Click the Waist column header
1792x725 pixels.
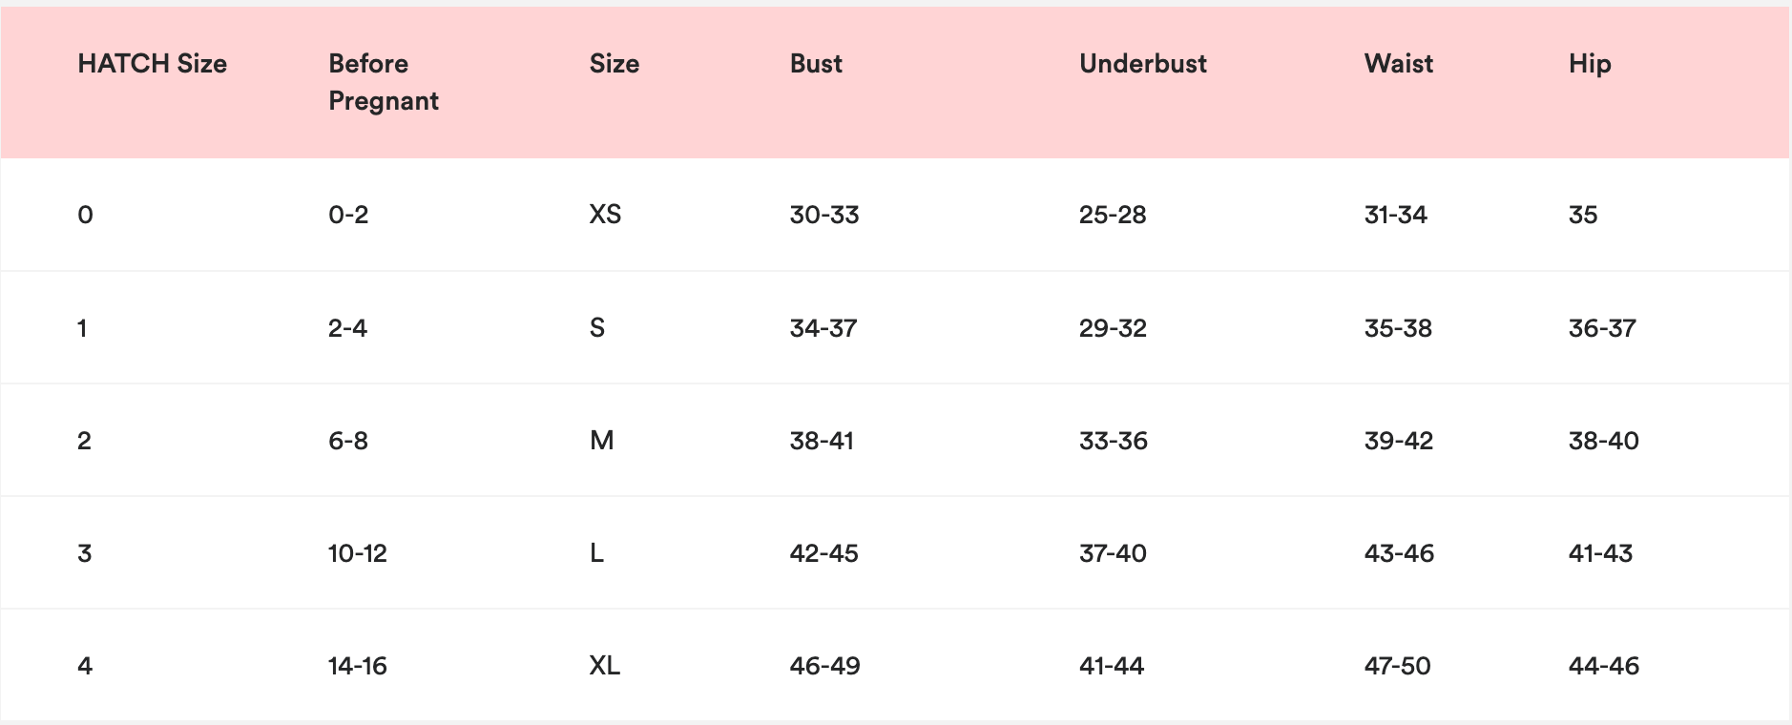pyautogui.click(x=1399, y=64)
